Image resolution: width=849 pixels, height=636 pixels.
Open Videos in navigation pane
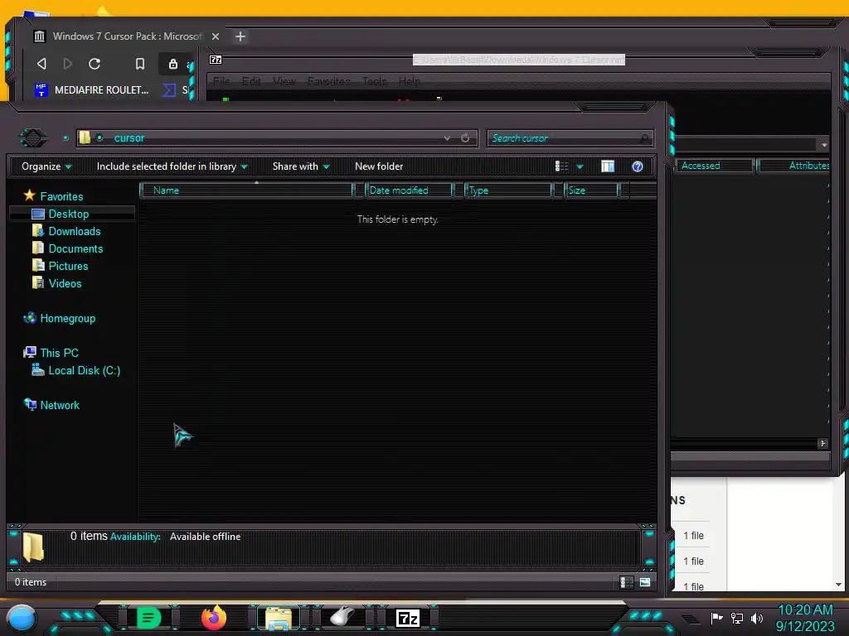[x=57, y=283]
